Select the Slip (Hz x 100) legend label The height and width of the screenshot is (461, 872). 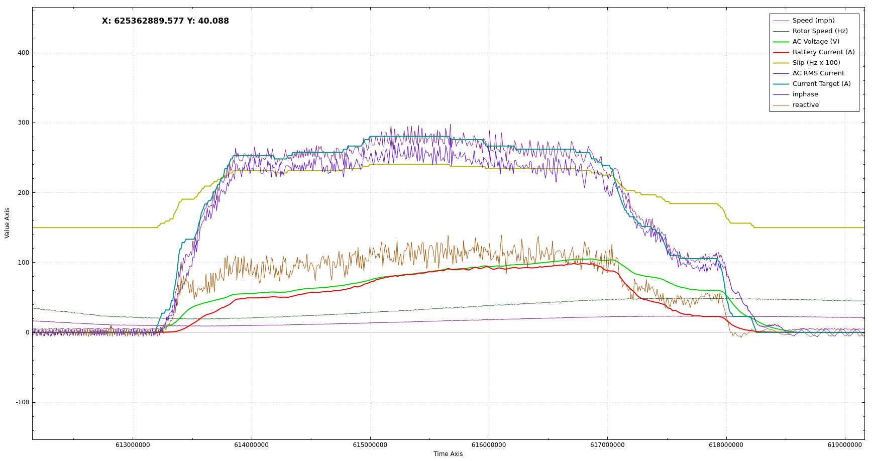click(816, 63)
